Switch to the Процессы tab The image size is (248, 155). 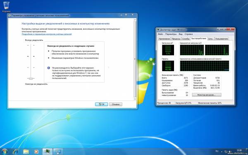176,39
